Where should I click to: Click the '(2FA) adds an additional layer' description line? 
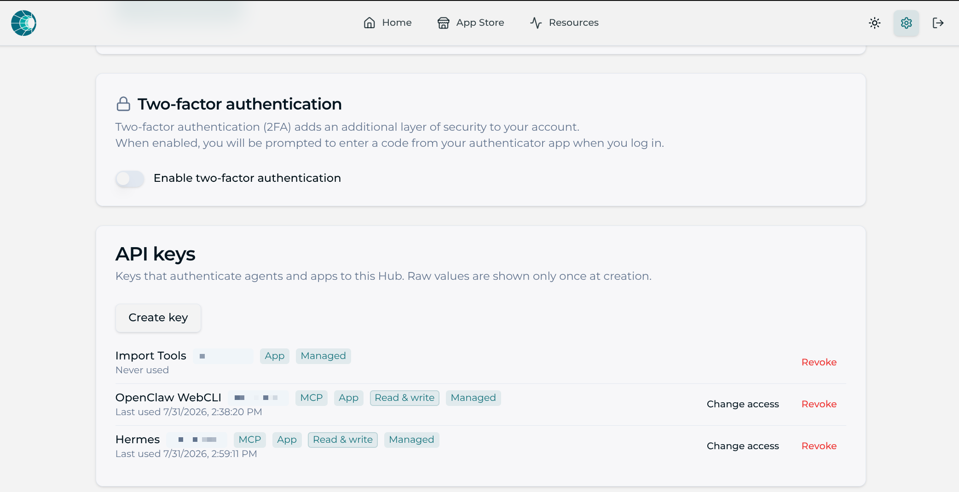pos(347,127)
